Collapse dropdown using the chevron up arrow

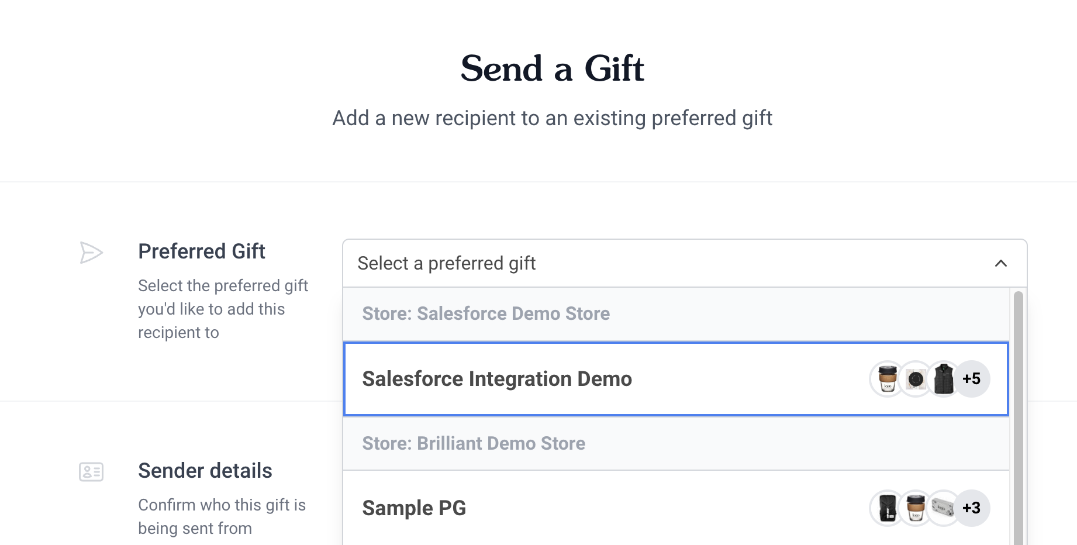click(x=1001, y=263)
